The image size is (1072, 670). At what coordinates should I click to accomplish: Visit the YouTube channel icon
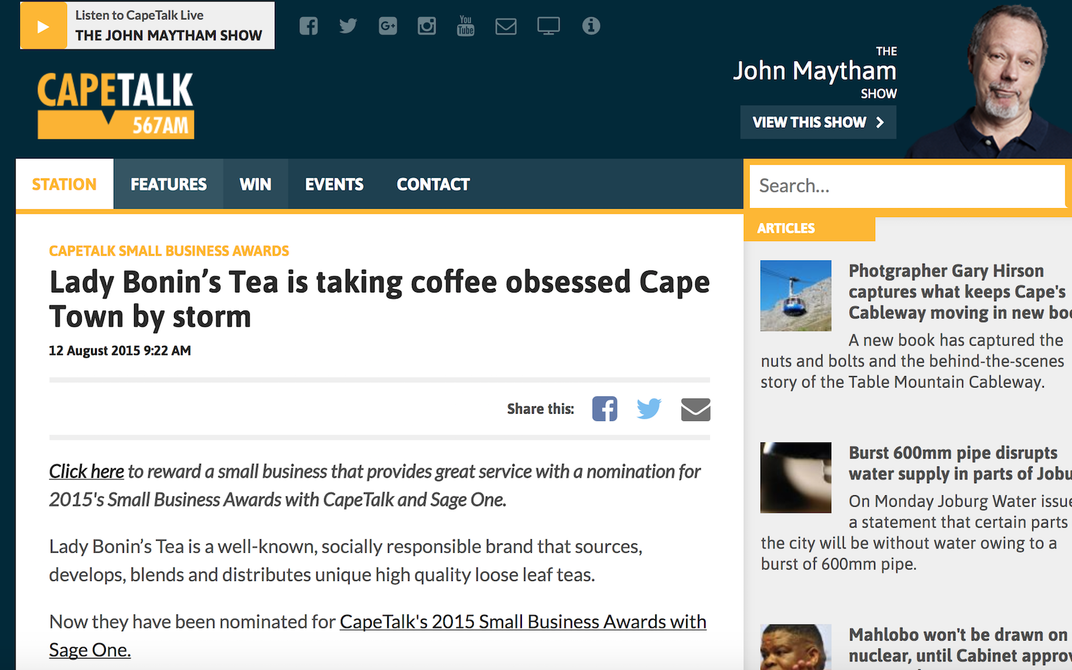click(x=466, y=26)
